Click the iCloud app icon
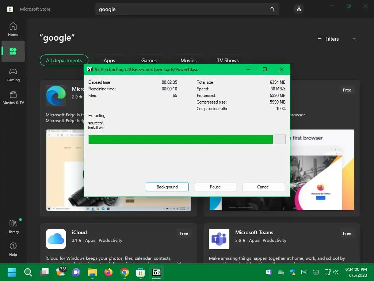Viewport: 374px width, 281px height. (x=56, y=239)
